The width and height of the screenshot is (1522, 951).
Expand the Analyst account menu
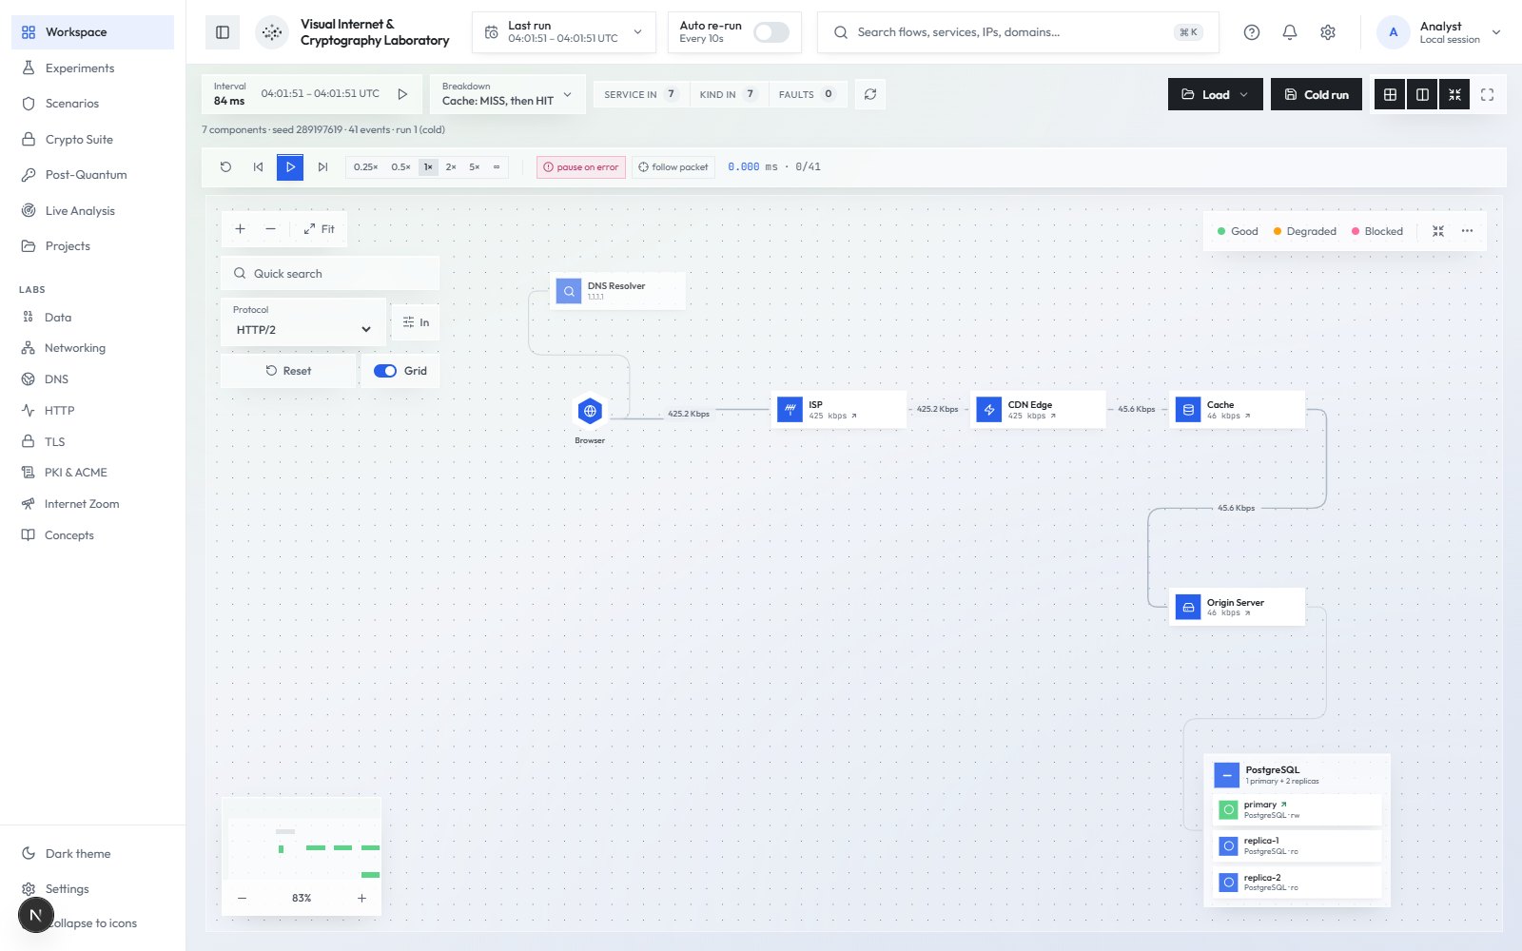[x=1438, y=32]
